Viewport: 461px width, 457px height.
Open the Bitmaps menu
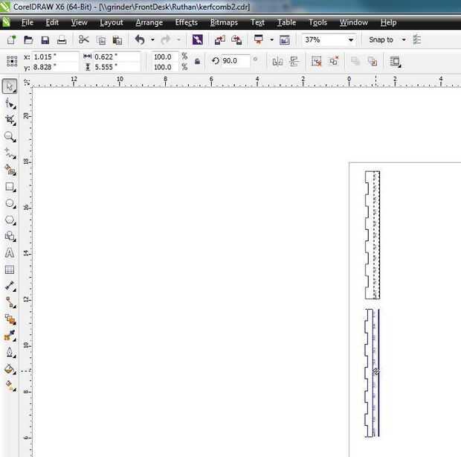coord(224,22)
